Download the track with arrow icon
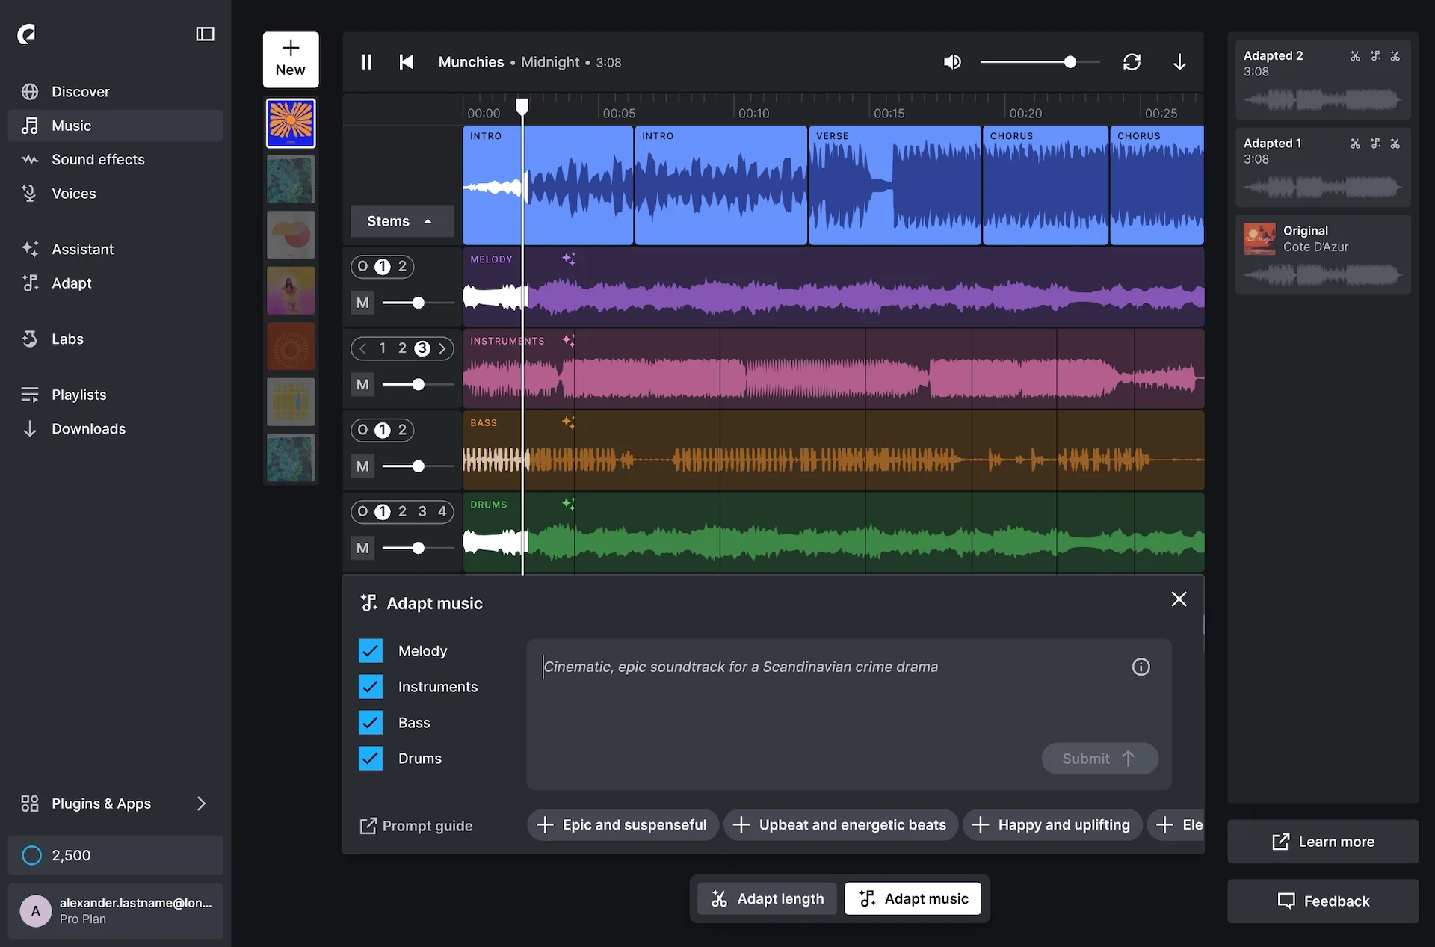 pyautogui.click(x=1179, y=62)
